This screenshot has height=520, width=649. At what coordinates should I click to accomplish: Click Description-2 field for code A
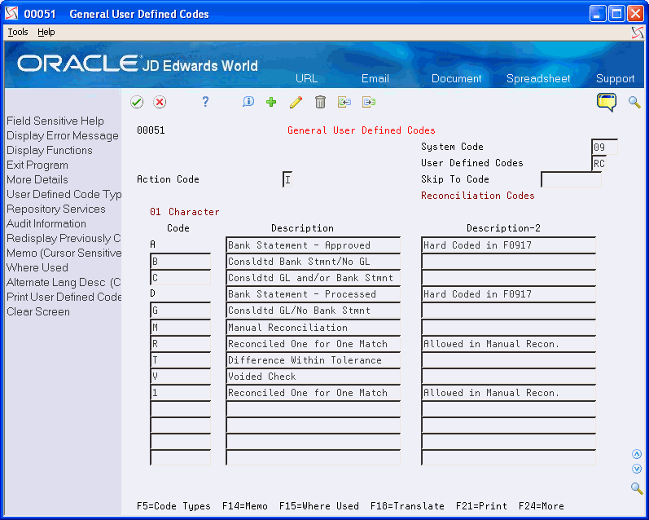(x=509, y=245)
